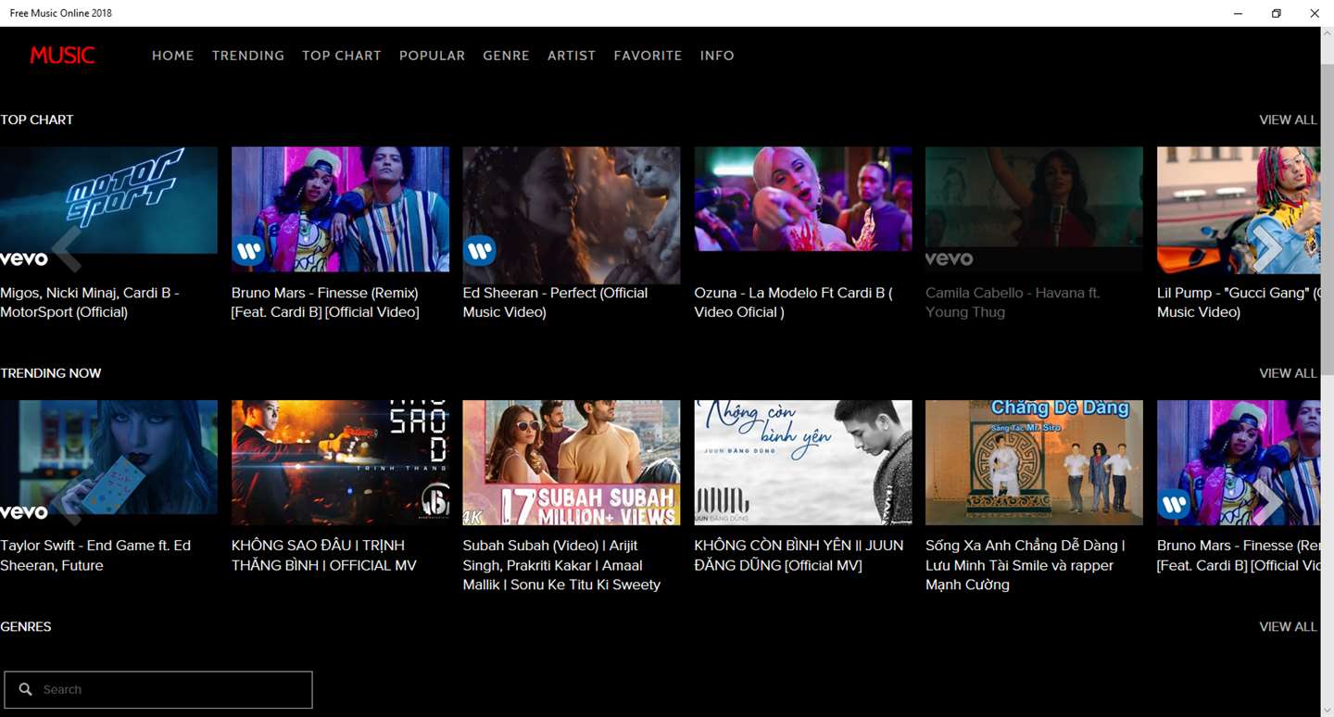The width and height of the screenshot is (1334, 717).
Task: Click the TRENDING NOW section heading
Action: [x=51, y=373]
